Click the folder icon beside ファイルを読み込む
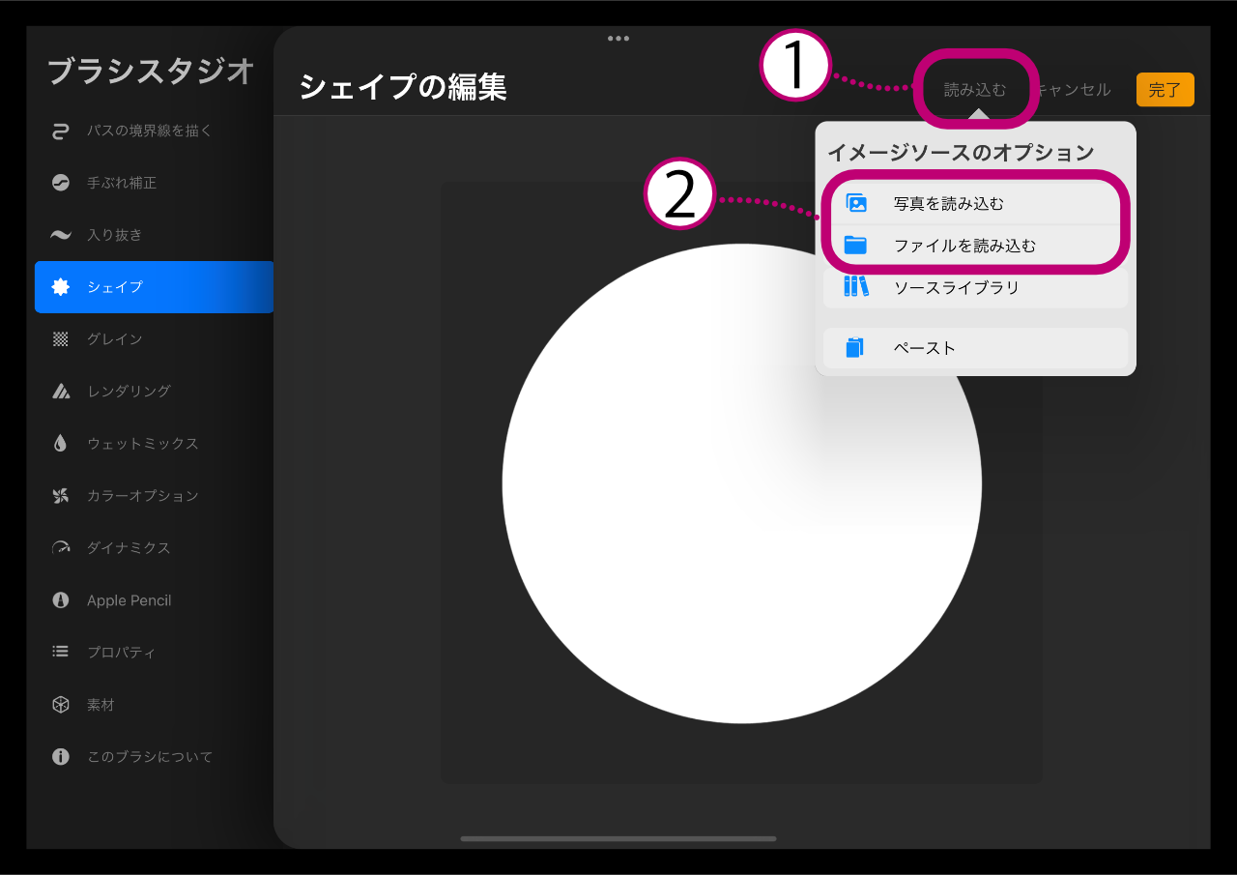The width and height of the screenshot is (1237, 875). pyautogui.click(x=855, y=246)
